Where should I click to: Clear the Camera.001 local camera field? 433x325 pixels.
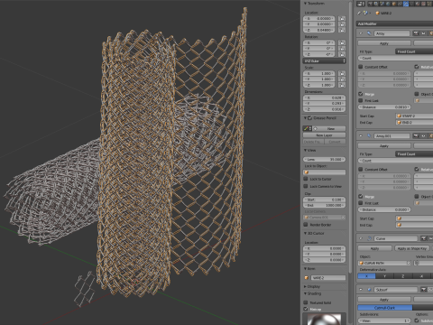point(343,218)
